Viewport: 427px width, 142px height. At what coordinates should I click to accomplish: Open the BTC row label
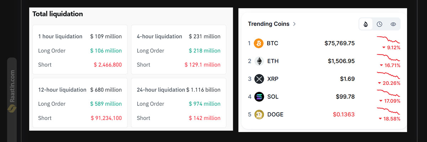point(272,43)
